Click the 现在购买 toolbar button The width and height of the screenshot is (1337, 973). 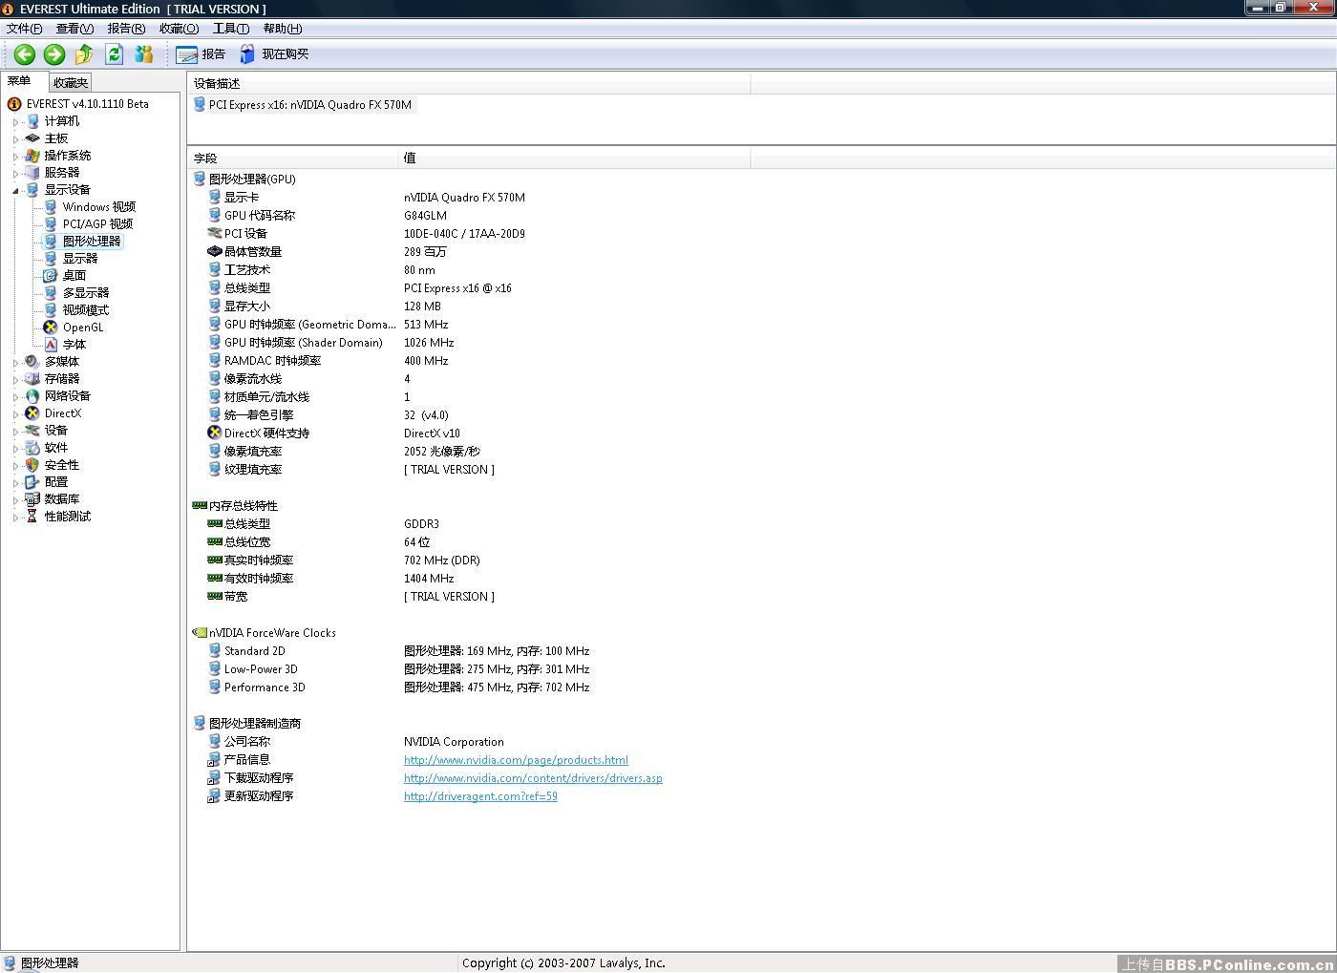(x=274, y=54)
